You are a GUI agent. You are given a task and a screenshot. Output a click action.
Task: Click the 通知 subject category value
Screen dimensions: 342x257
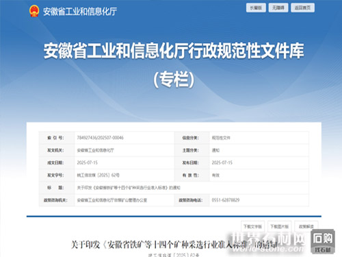pos(215,150)
